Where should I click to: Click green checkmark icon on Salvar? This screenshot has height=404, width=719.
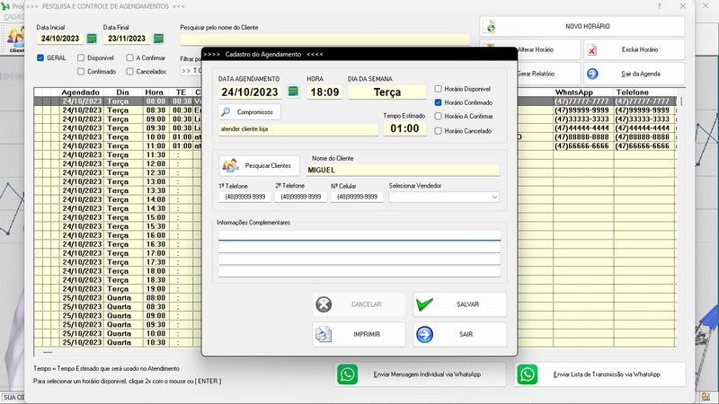click(424, 304)
